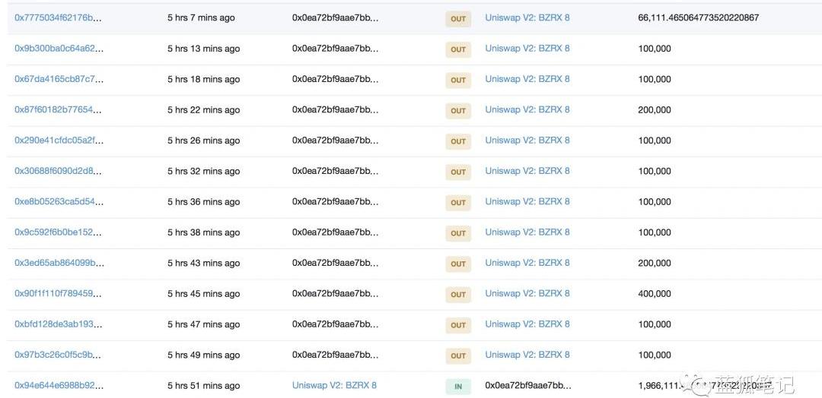Open transaction 0x67da4165cb87c7…
The image size is (822, 398).
coord(59,79)
